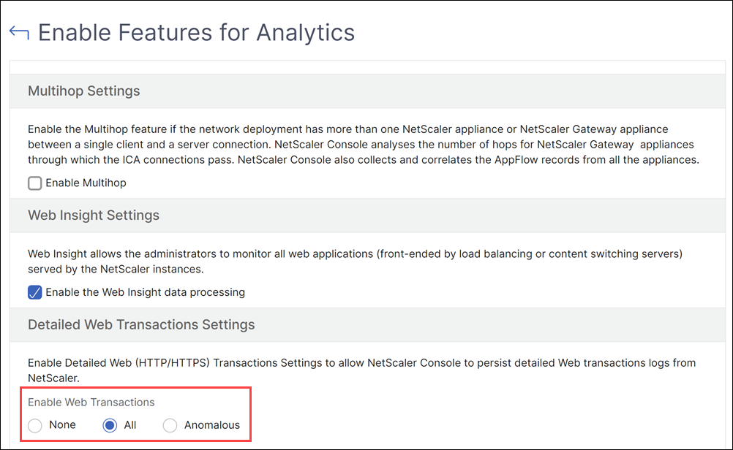This screenshot has height=450, width=733.
Task: Click the Detailed Web Transactions Settings header
Action: (x=367, y=324)
